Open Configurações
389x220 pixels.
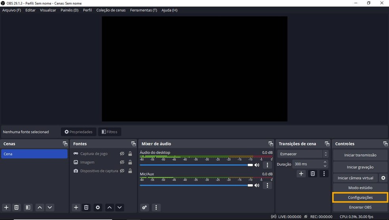pos(360,197)
